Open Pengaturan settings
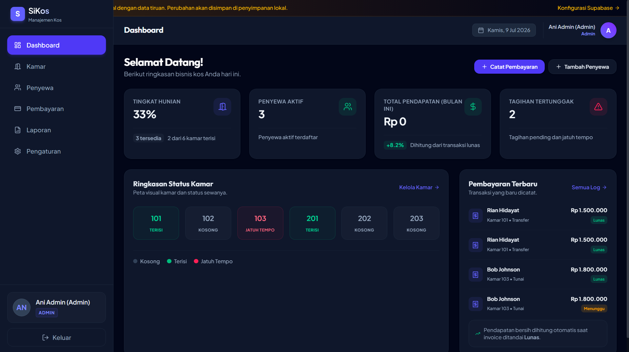The height and width of the screenshot is (352, 629). pyautogui.click(x=56, y=151)
